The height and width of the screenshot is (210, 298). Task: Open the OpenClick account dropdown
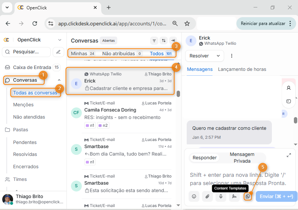[x=59, y=40]
